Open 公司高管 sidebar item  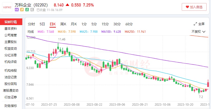[11, 35]
